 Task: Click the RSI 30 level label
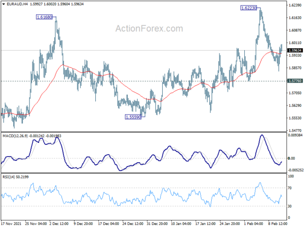coord(290,206)
